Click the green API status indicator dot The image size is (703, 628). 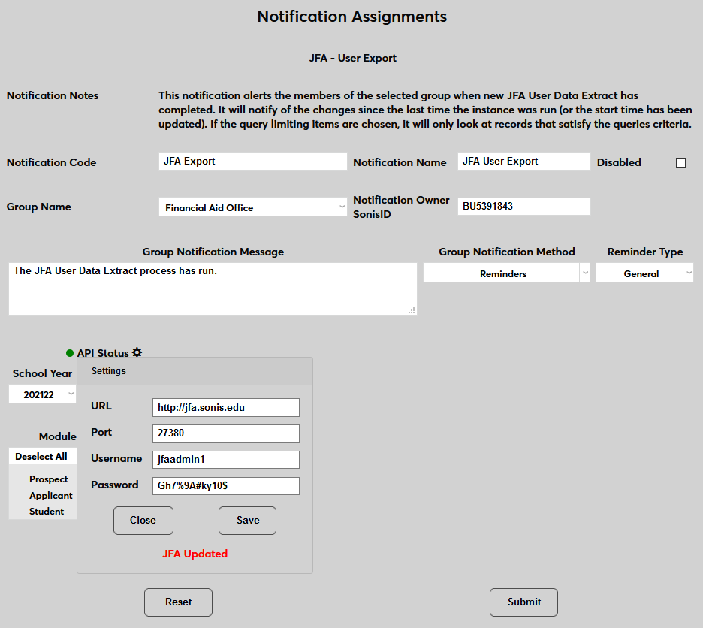pyautogui.click(x=70, y=353)
